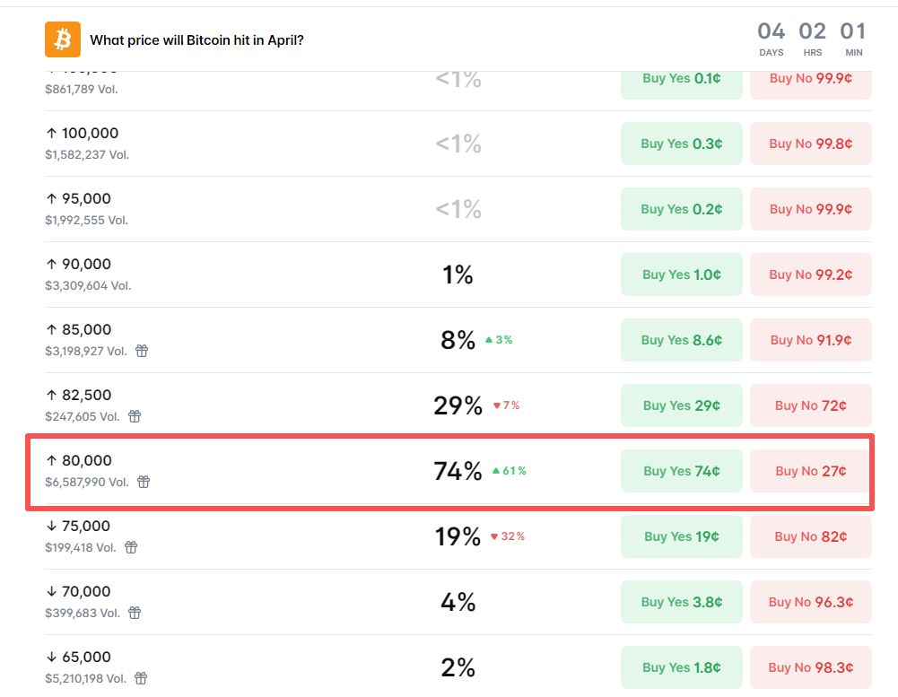Hit Buy Yes 3.8¢ for 70,000

tap(682, 602)
